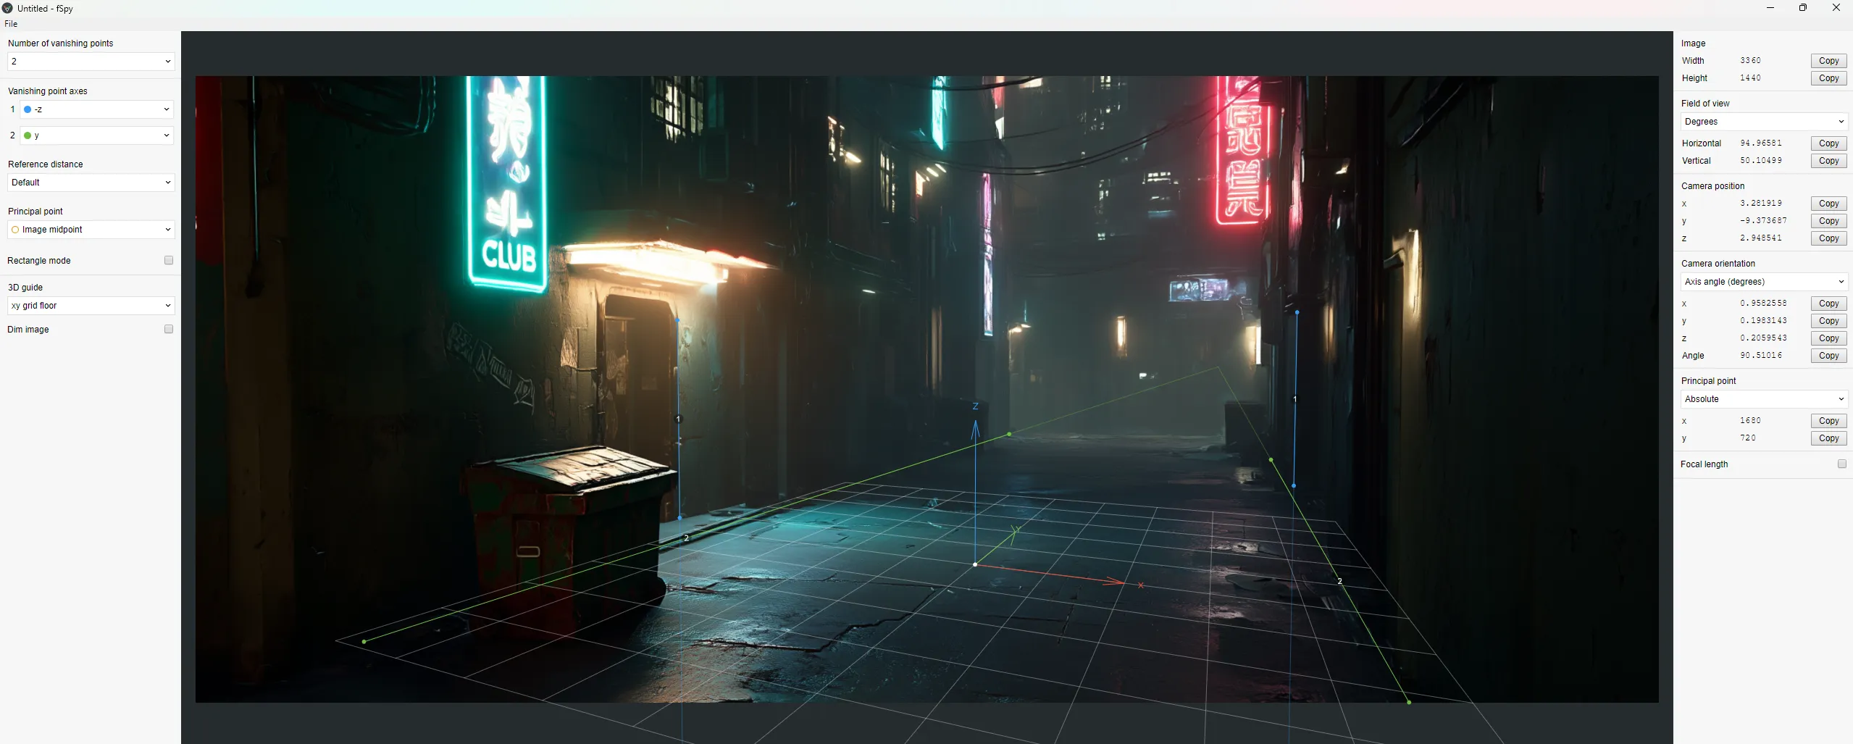Screen dimensions: 1853x744
Task: Open the Number of vanishing points dropdown
Action: tap(90, 62)
